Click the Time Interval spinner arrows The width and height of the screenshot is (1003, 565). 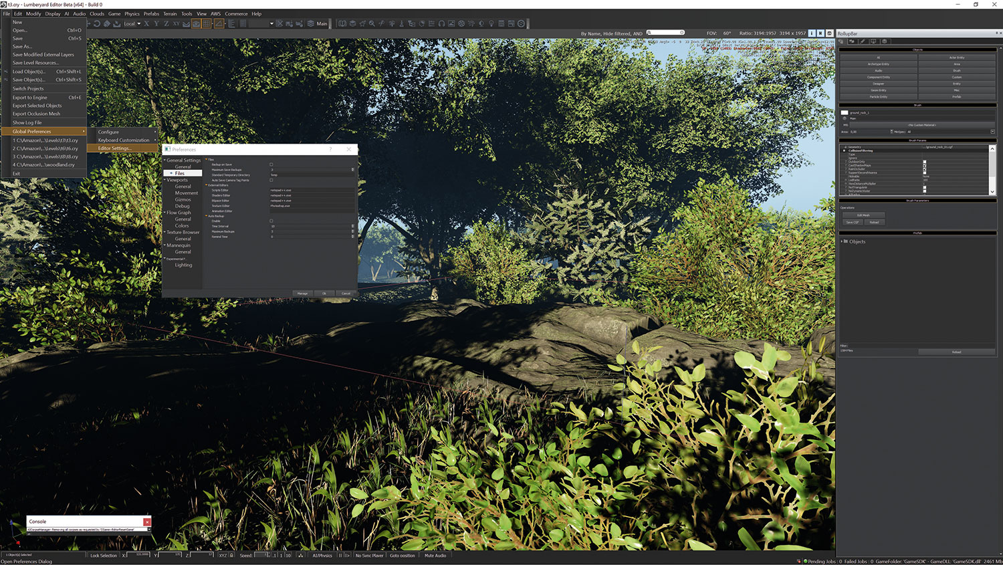coord(352,226)
